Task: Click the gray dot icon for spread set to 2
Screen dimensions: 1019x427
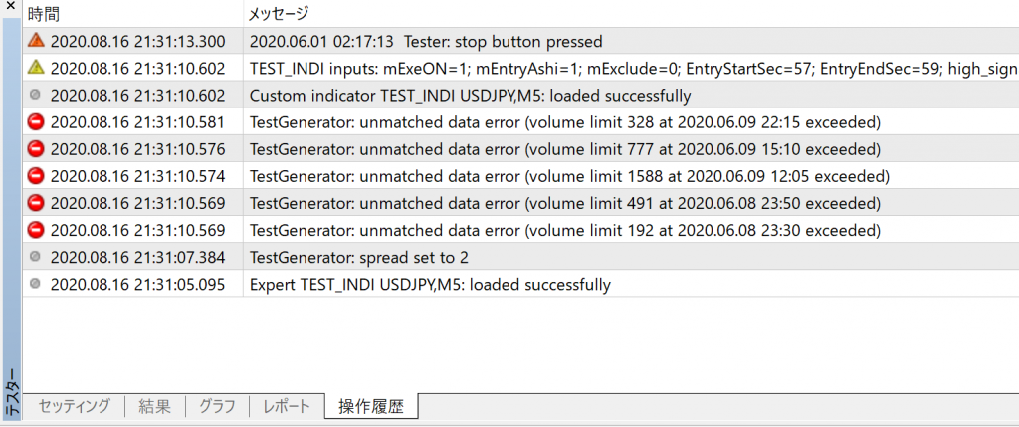Action: (x=36, y=258)
